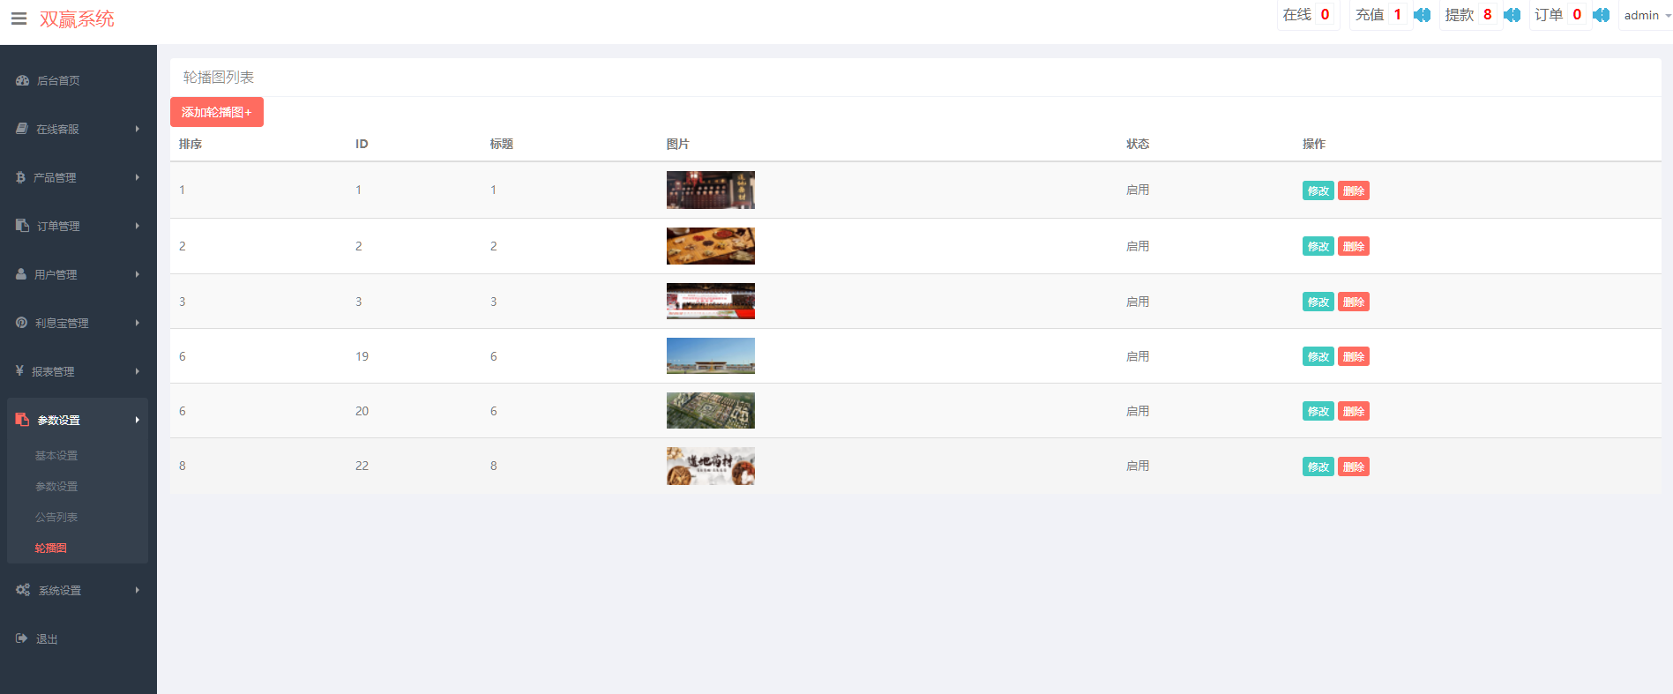
Task: Click the 利息宝管理 sidebar icon
Action: 21,323
